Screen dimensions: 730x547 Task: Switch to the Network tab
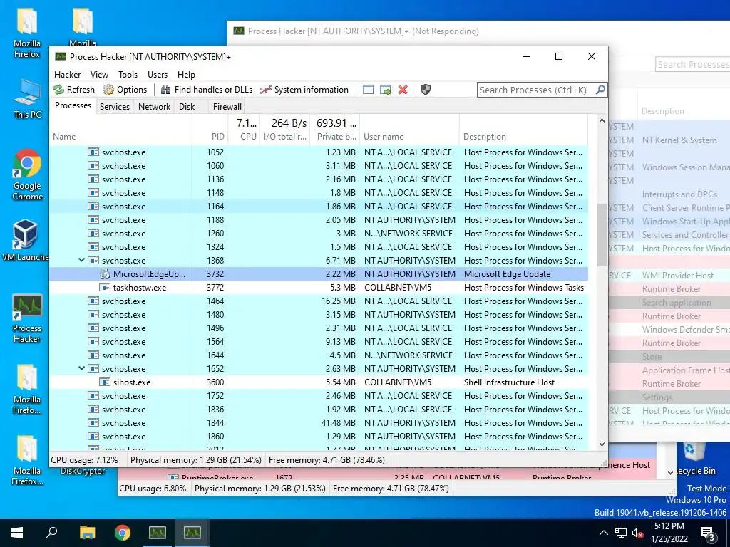click(154, 107)
